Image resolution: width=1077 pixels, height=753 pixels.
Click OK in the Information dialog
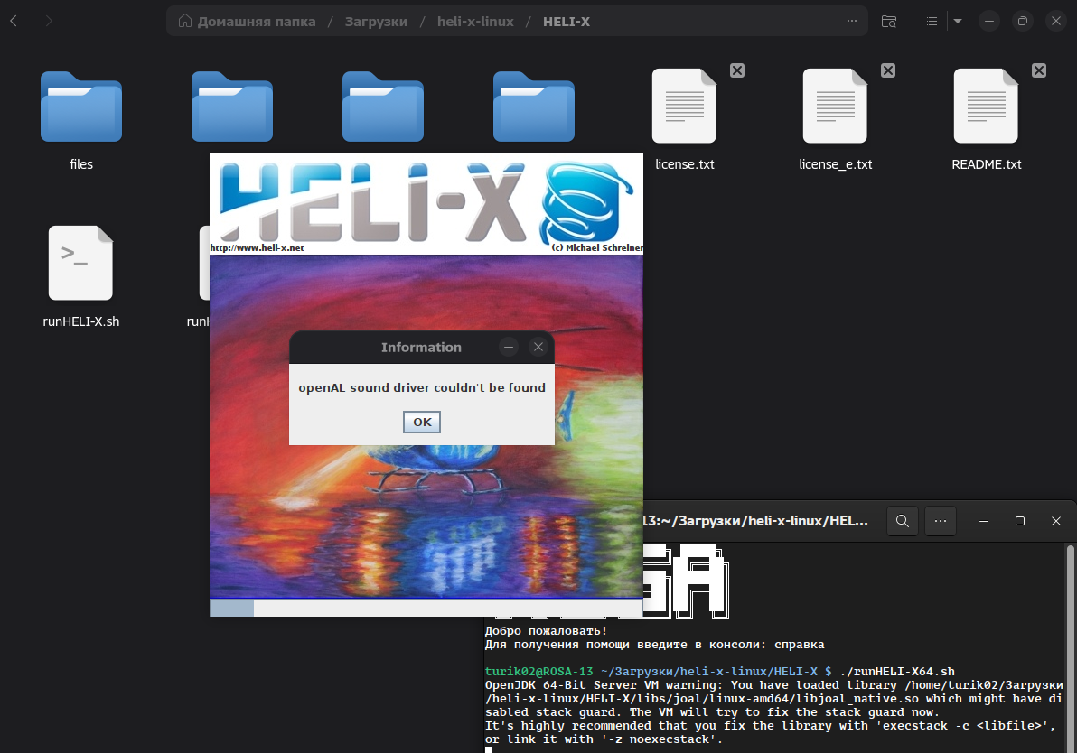coord(422,422)
